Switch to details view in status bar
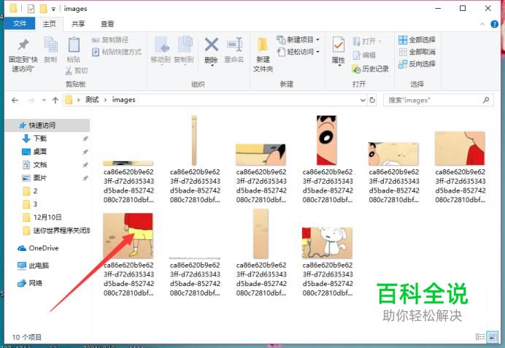Screen dimensions: 505x348 click(x=480, y=337)
